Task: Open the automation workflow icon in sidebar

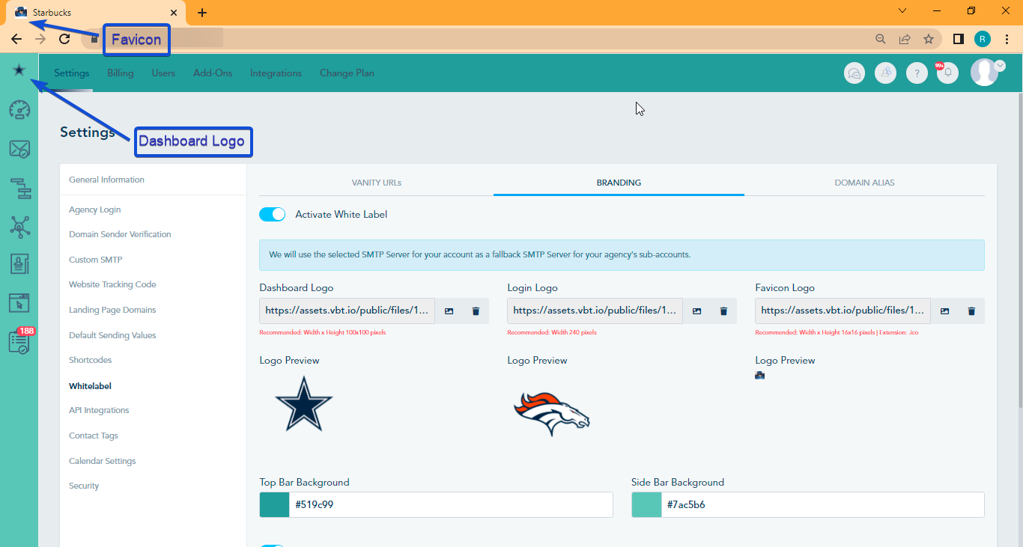Action: (19, 187)
